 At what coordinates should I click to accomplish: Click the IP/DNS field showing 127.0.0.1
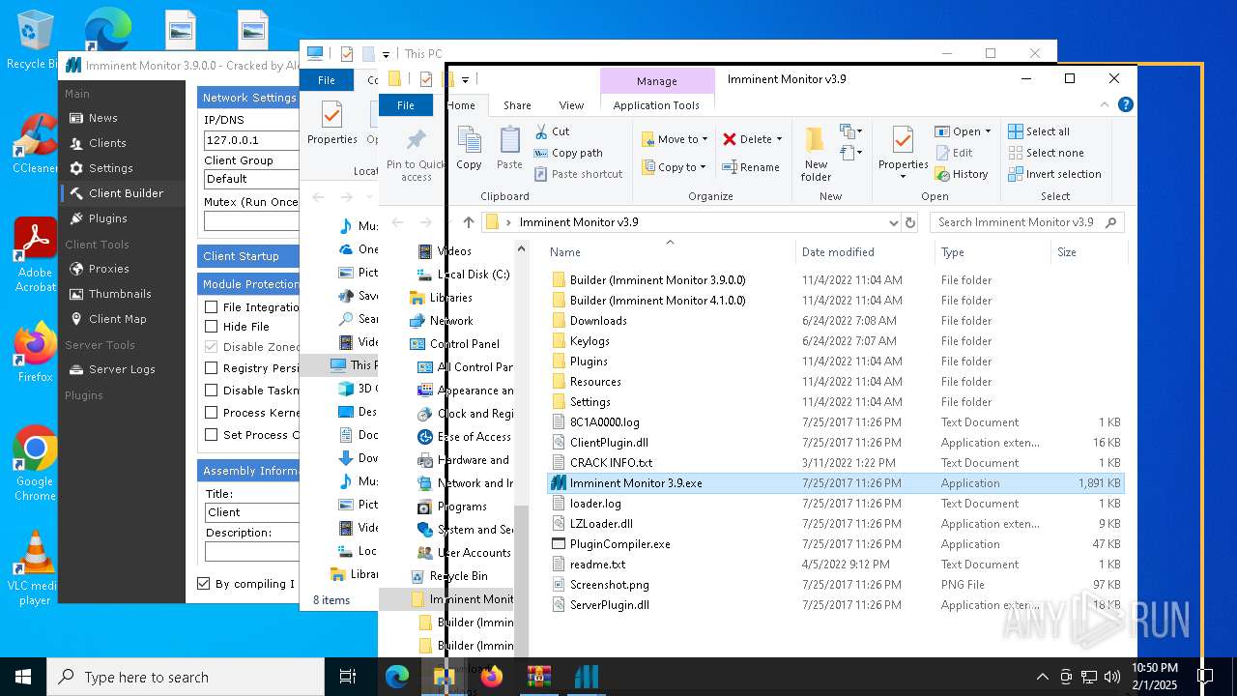point(251,140)
